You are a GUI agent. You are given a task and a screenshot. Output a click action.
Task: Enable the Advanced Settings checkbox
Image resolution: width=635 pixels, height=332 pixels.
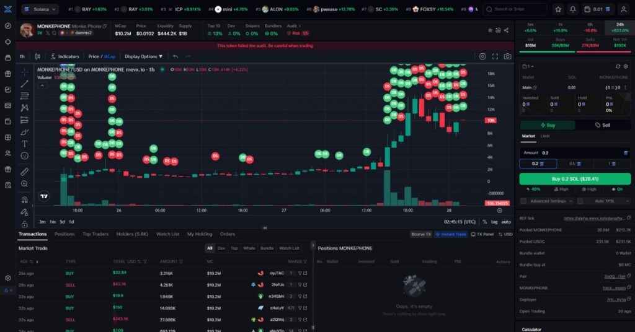(x=523, y=201)
